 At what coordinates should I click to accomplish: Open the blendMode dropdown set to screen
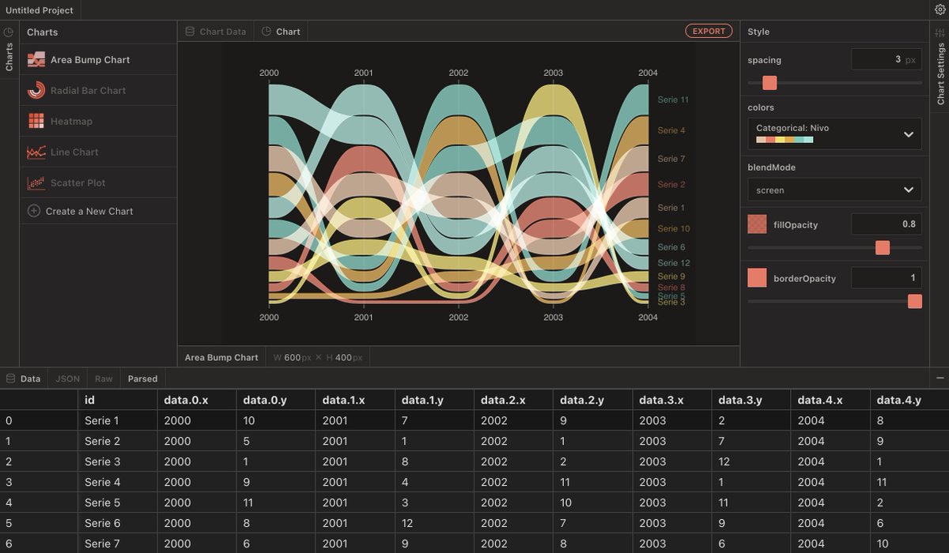(x=834, y=190)
